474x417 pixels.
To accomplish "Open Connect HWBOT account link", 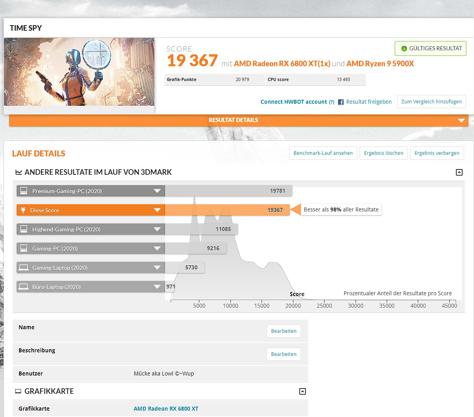I will [x=293, y=102].
